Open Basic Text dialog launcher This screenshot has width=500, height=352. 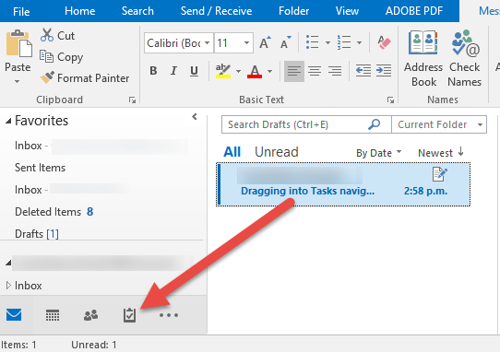point(390,100)
